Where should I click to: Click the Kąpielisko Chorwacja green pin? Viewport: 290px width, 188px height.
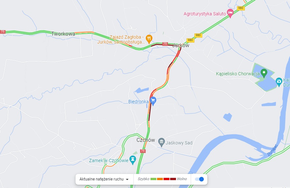coord(264,73)
